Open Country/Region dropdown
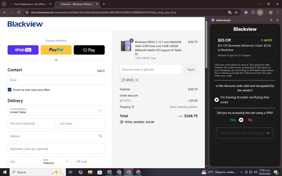This screenshot has height=176, width=282. click(x=56, y=110)
